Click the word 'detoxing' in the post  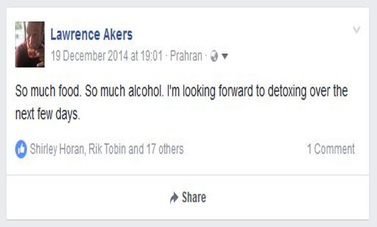pyautogui.click(x=287, y=91)
